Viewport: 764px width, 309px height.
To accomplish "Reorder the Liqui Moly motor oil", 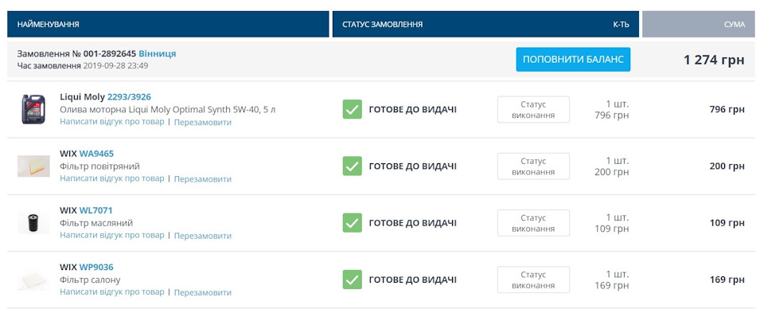I will pos(203,123).
